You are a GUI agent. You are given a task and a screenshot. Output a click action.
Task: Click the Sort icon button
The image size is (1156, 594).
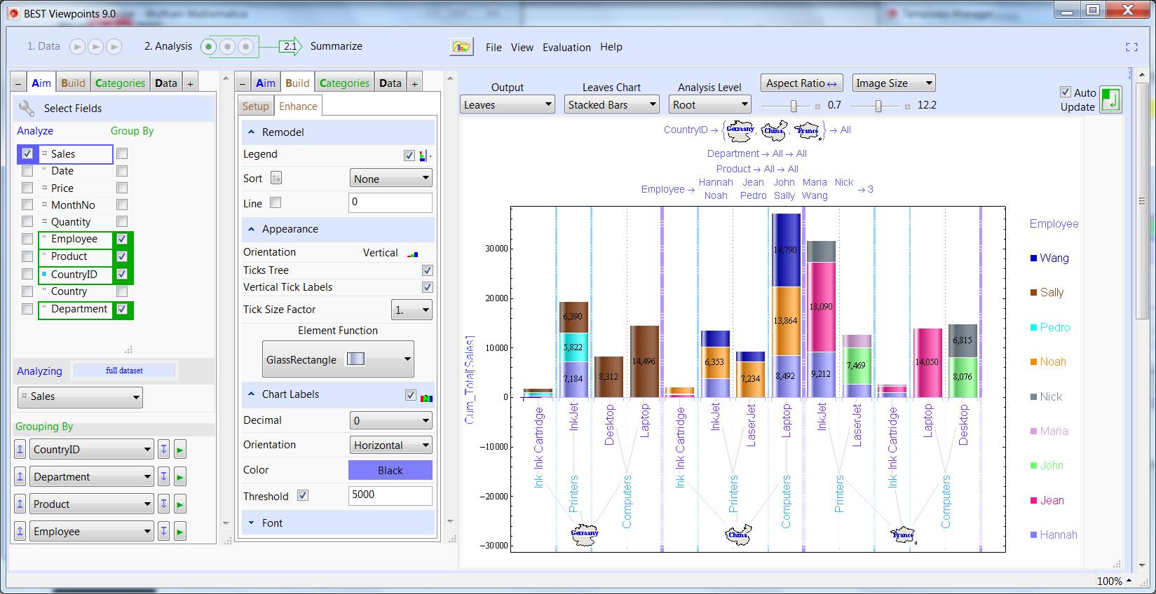tap(276, 178)
